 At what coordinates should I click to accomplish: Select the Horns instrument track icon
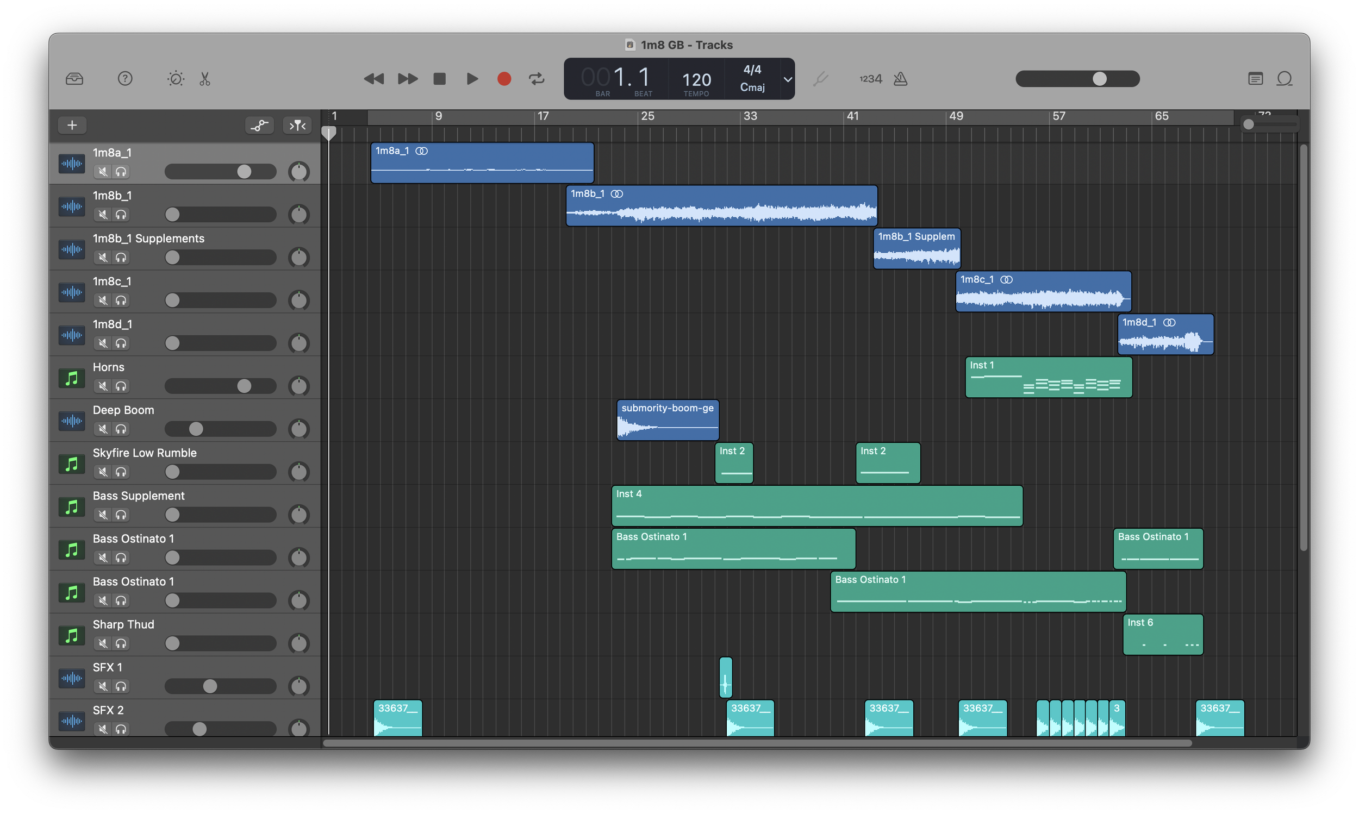coord(72,378)
